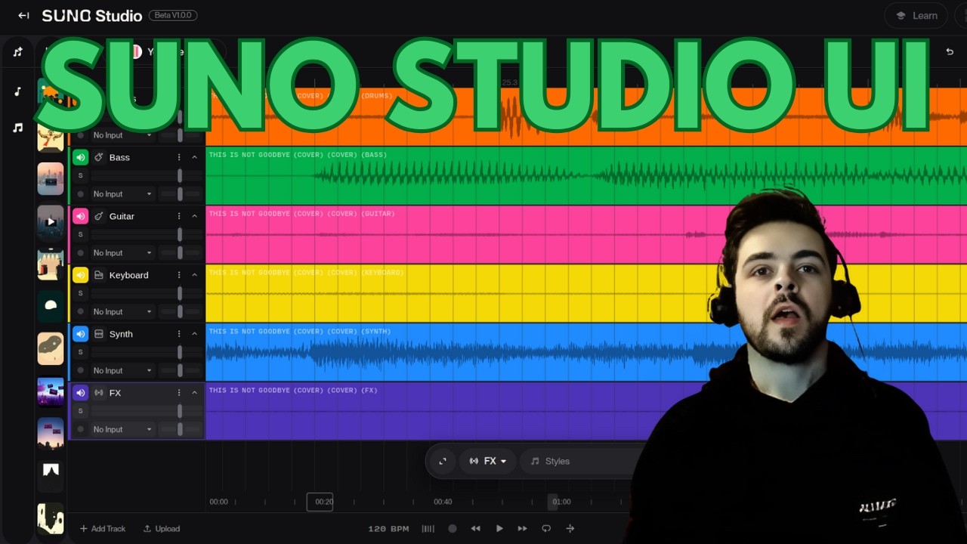Open Synth track three-dot menu
The image size is (967, 544).
(x=179, y=334)
